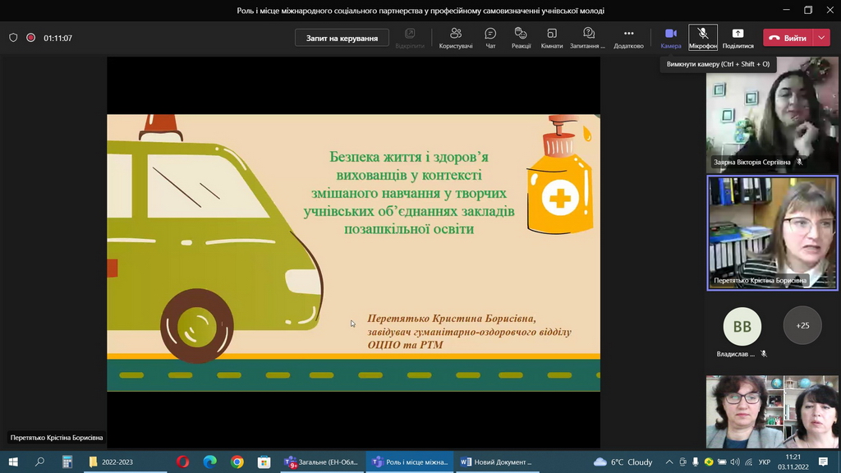Open the Чат chat panel
841x473 pixels.
coord(490,37)
